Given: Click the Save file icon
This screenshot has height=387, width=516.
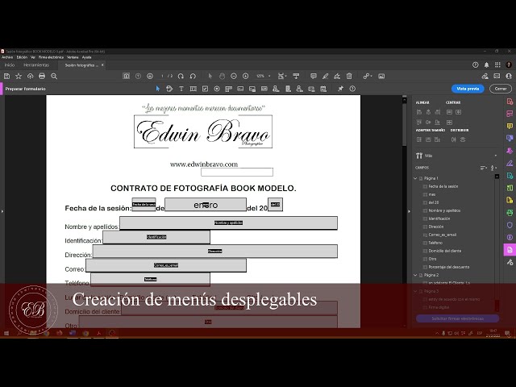Looking at the screenshot, I should click(6, 77).
